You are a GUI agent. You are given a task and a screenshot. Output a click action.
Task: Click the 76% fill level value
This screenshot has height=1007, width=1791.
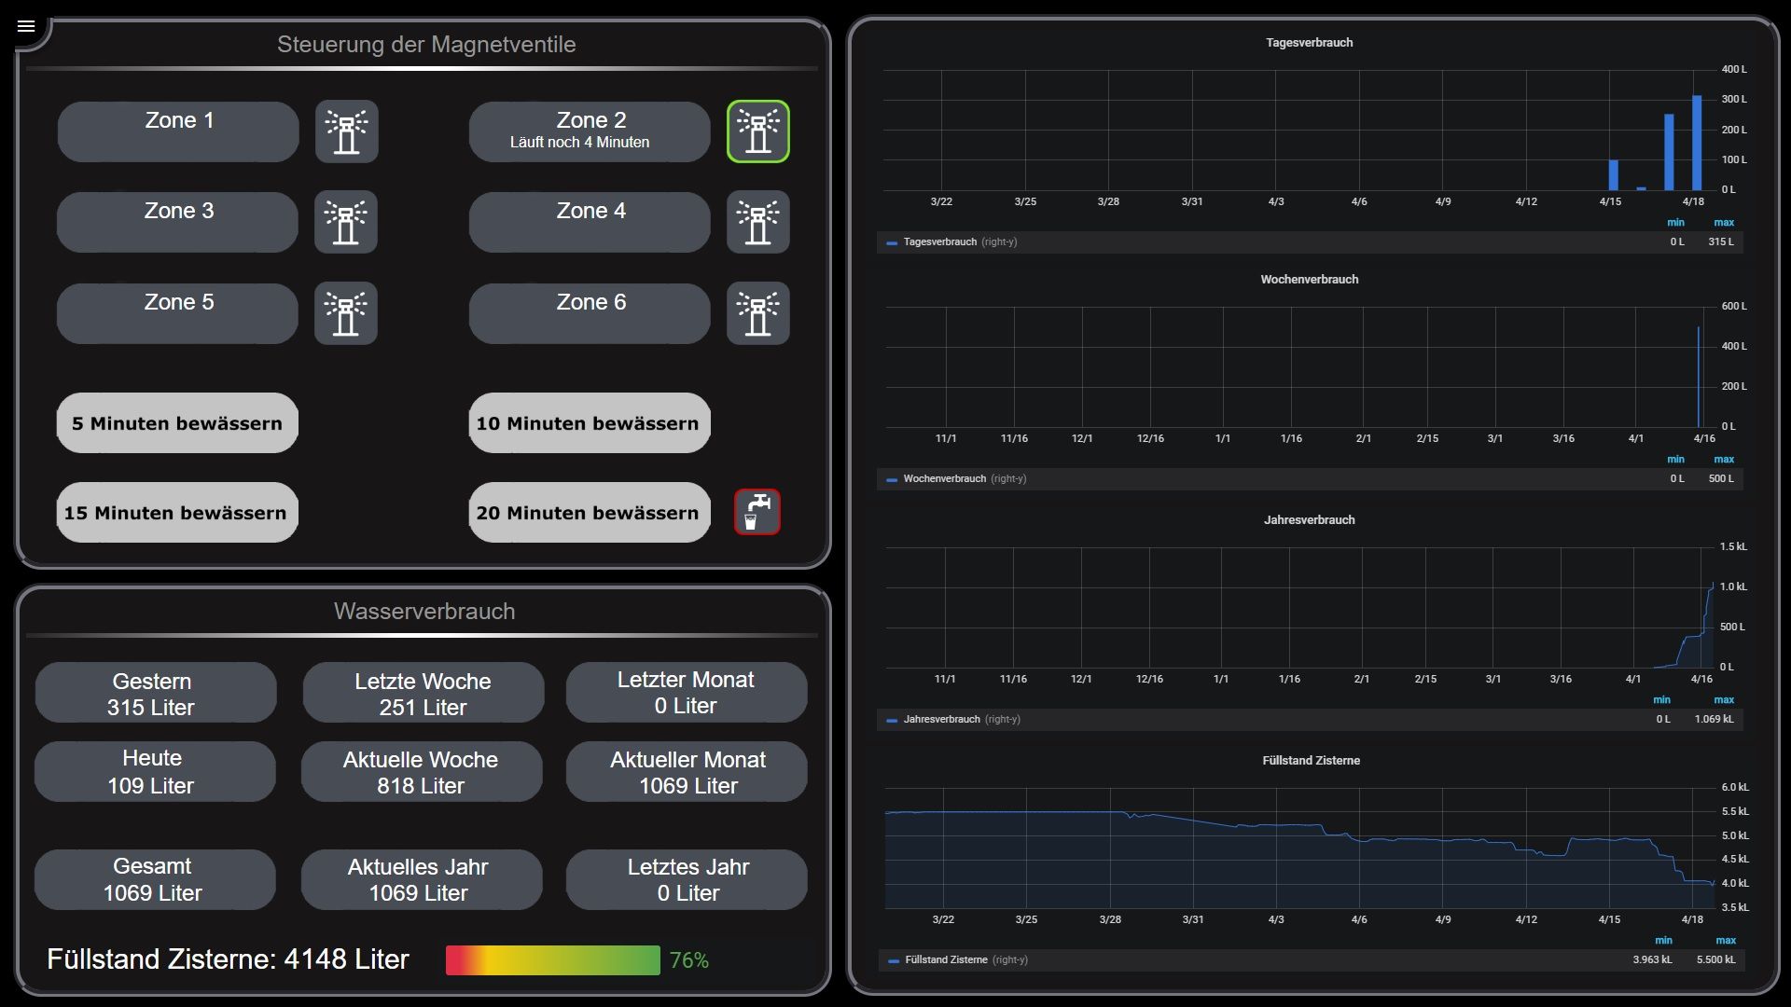point(689,960)
